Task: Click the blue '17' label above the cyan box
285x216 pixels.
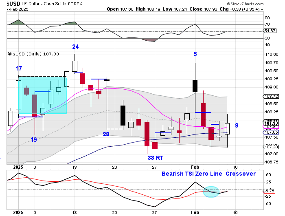Action: point(19,68)
